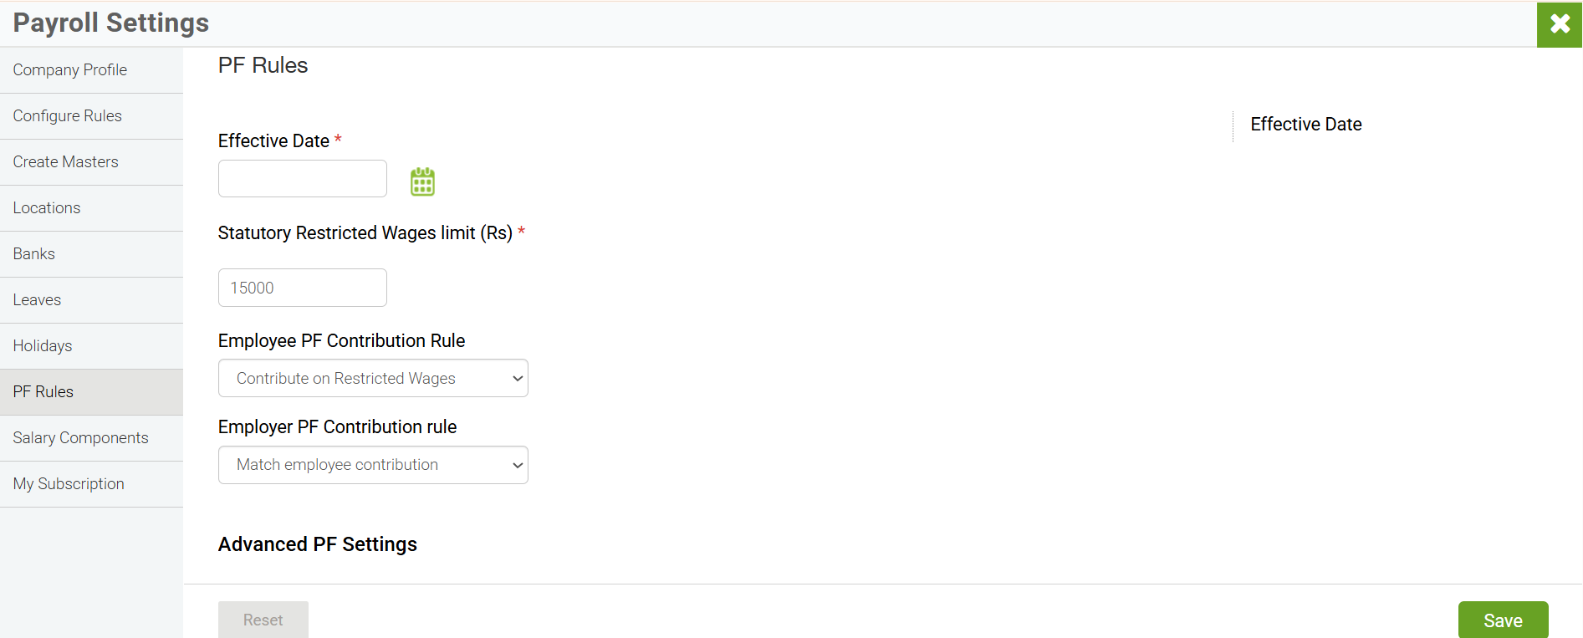Select Create Masters sidebar item
1583x638 pixels.
(x=66, y=162)
